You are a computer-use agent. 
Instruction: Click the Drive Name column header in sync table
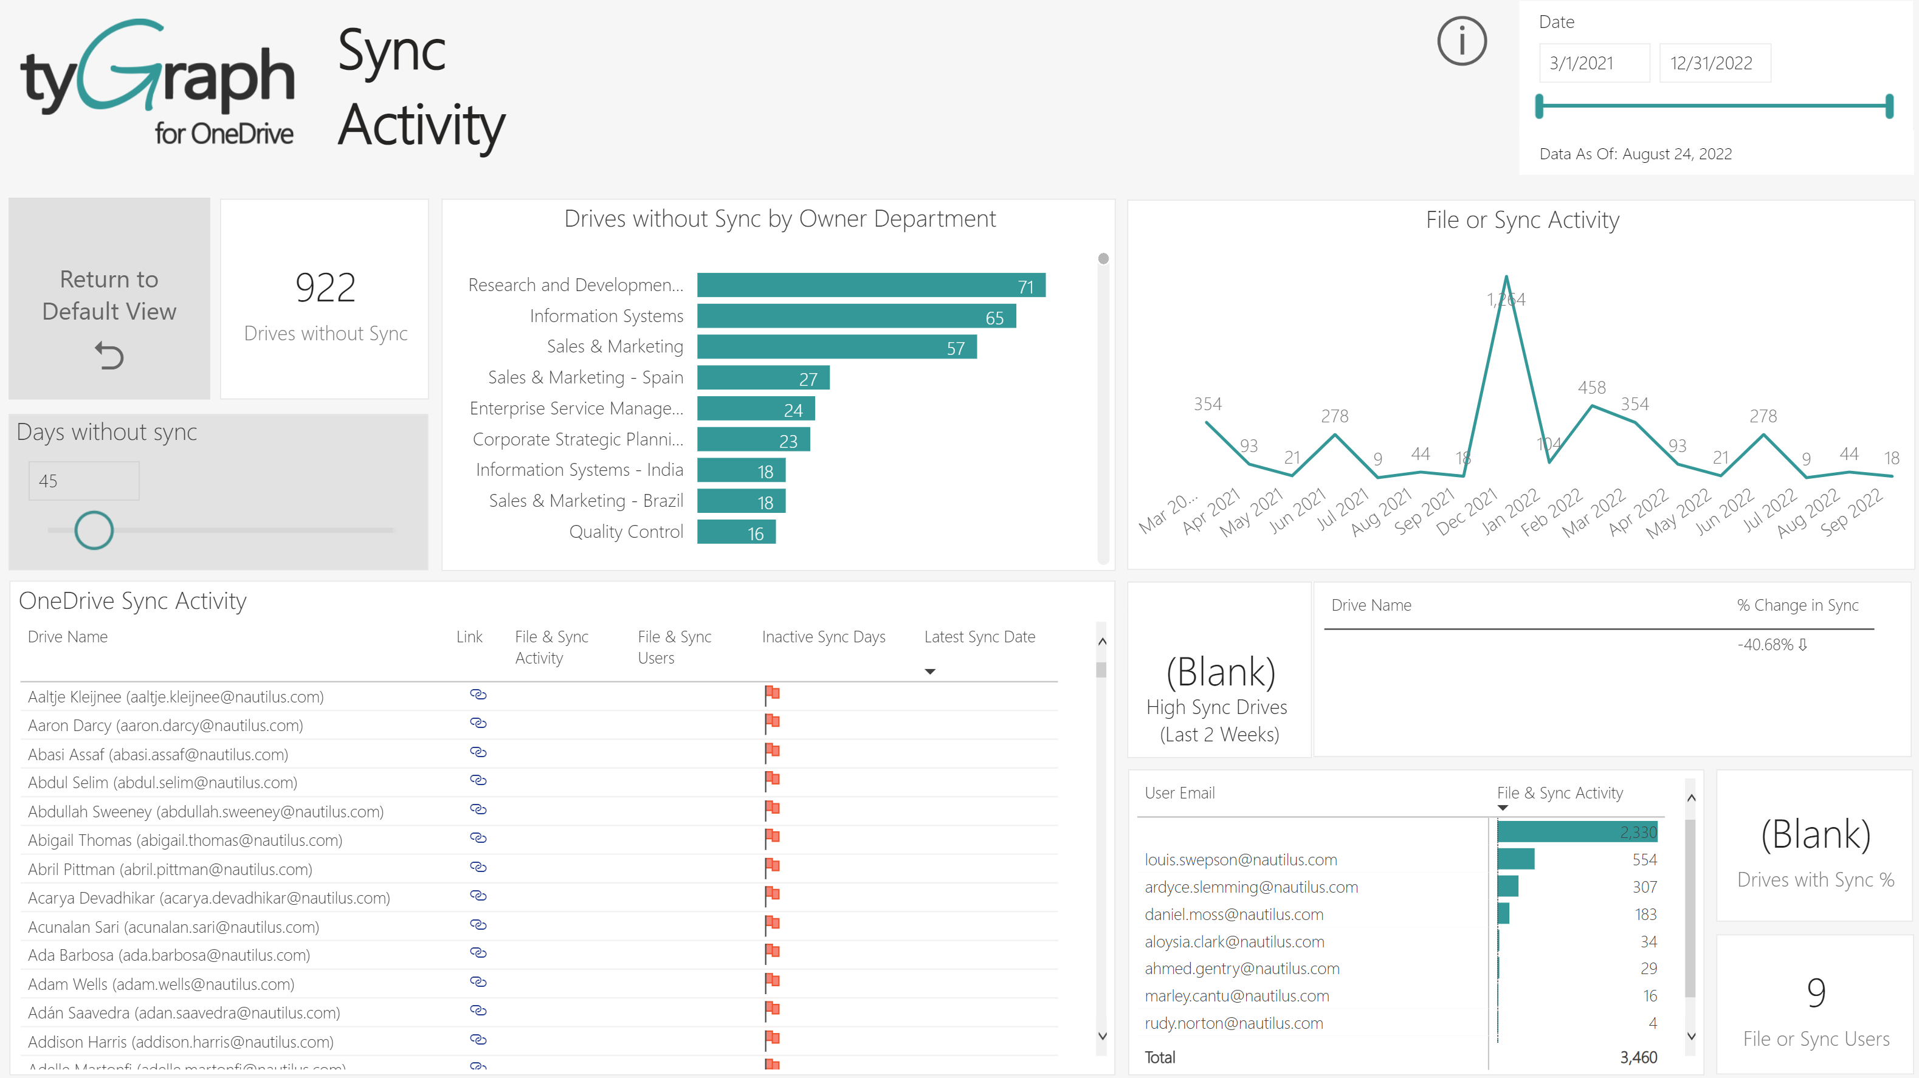pyautogui.click(x=68, y=637)
